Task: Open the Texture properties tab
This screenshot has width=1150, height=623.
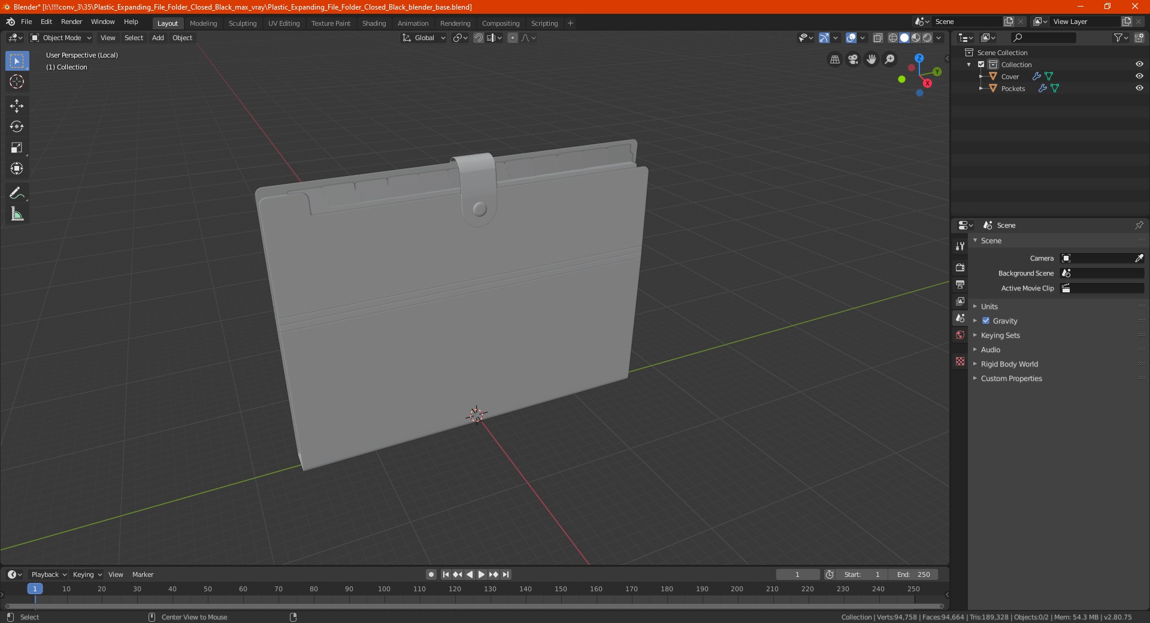Action: coord(960,361)
